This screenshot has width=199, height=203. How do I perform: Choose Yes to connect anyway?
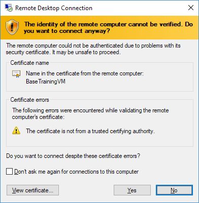[x=132, y=190]
